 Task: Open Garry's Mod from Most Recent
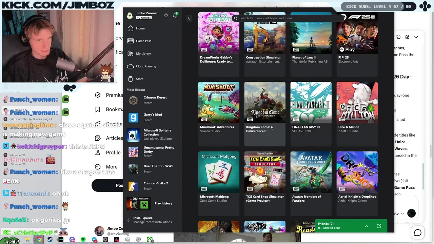[x=152, y=117]
